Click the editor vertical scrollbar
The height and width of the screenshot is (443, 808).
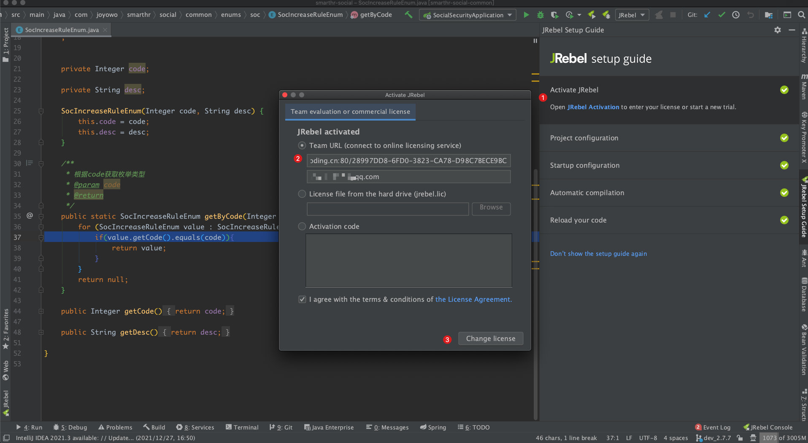point(535,295)
